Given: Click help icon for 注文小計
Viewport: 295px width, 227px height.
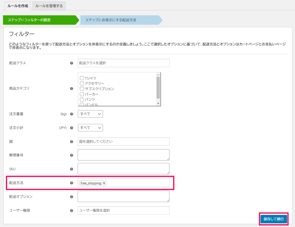Looking at the screenshot, I should (71, 128).
